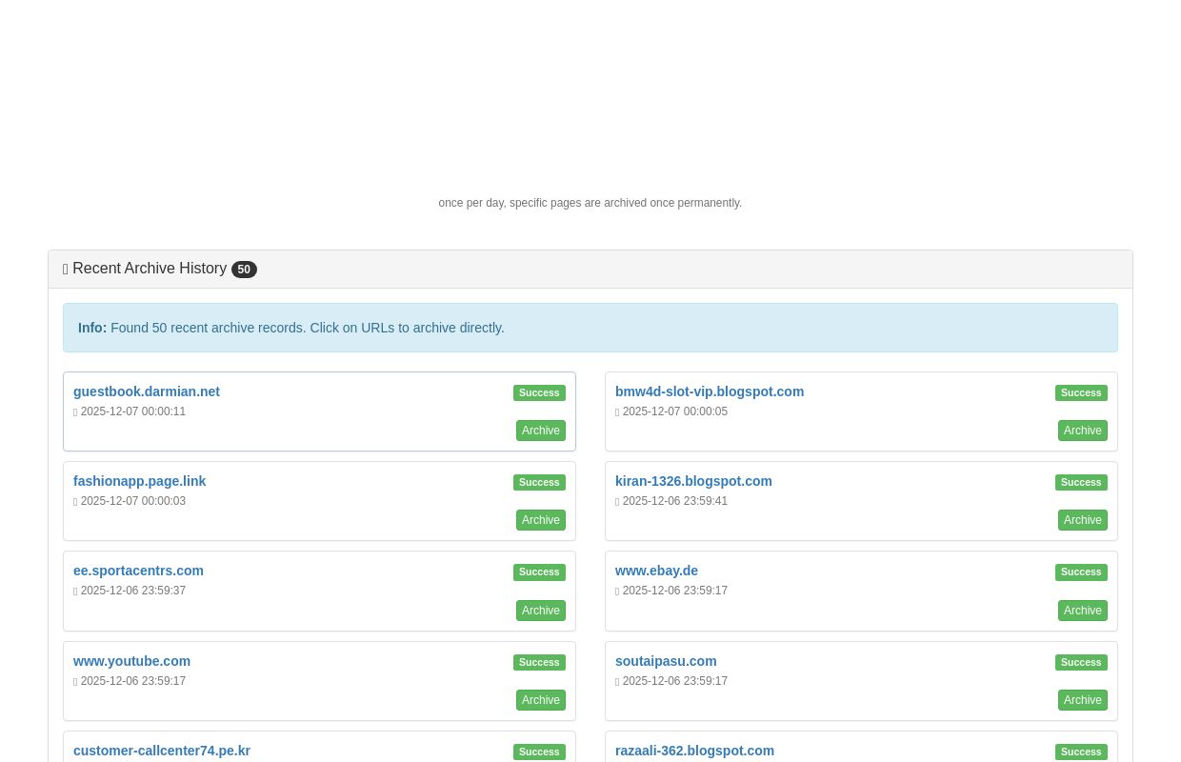Click the clock icon beside kiran-1326.blogspot.com timestamp
Image resolution: width=1181 pixels, height=762 pixels.
[618, 501]
